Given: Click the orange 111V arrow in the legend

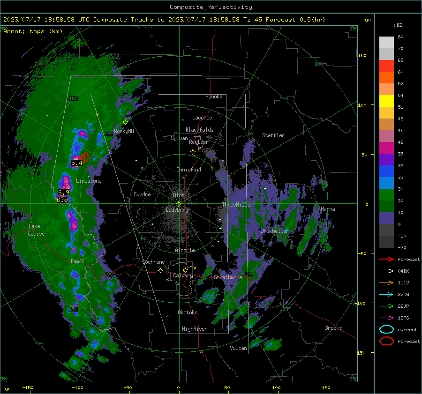Looking at the screenshot, I should point(386,282).
